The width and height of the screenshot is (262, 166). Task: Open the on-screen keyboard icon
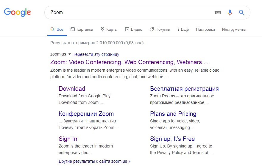coord(218,13)
